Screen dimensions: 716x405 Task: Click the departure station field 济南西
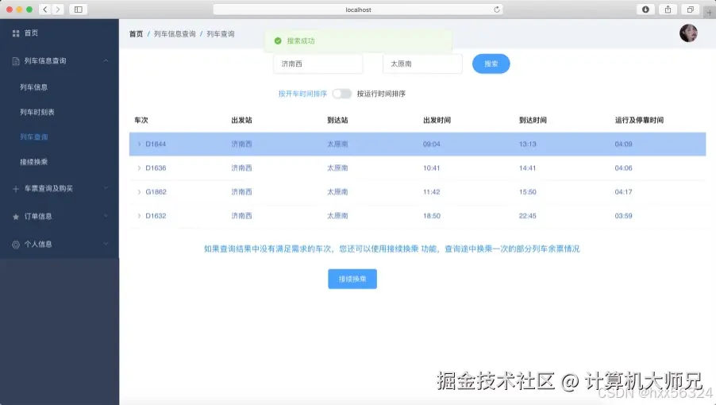pyautogui.click(x=318, y=64)
